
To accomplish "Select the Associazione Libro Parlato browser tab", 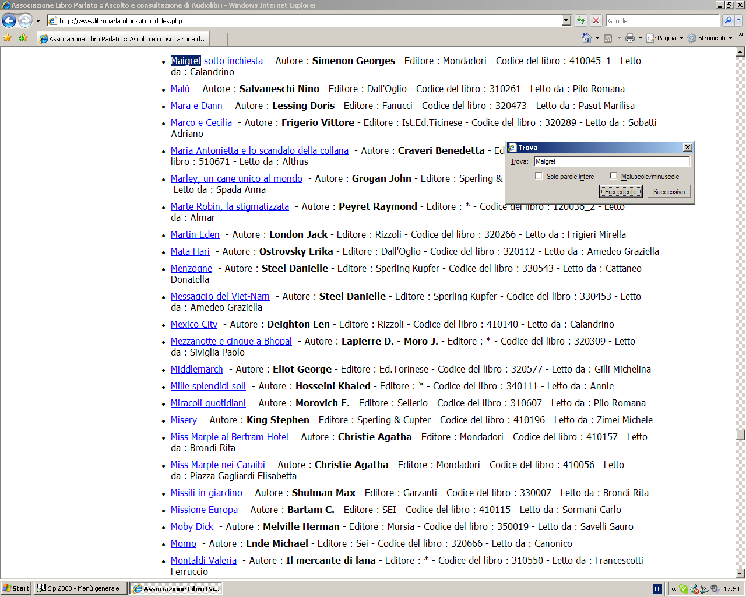I will click(x=123, y=39).
